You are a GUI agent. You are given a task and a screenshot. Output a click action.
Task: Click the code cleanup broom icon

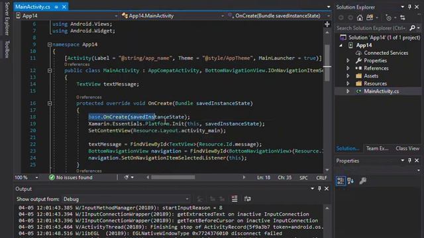click(x=127, y=177)
